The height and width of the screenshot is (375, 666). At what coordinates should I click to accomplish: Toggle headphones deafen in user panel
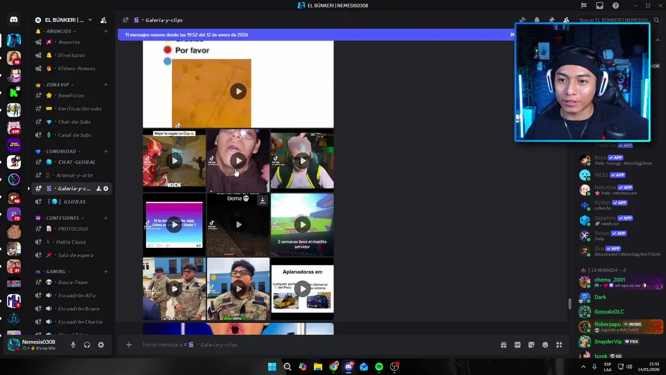pos(87,345)
